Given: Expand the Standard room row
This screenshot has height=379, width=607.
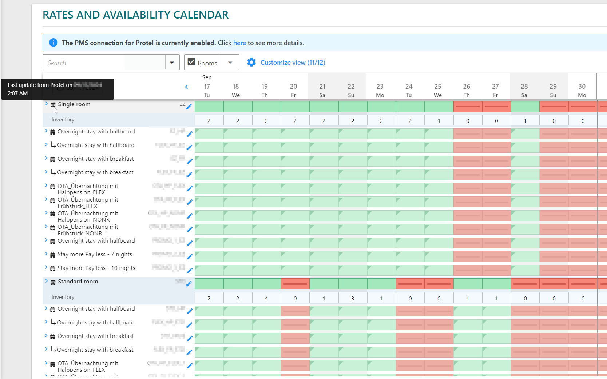Looking at the screenshot, I should click(x=46, y=281).
